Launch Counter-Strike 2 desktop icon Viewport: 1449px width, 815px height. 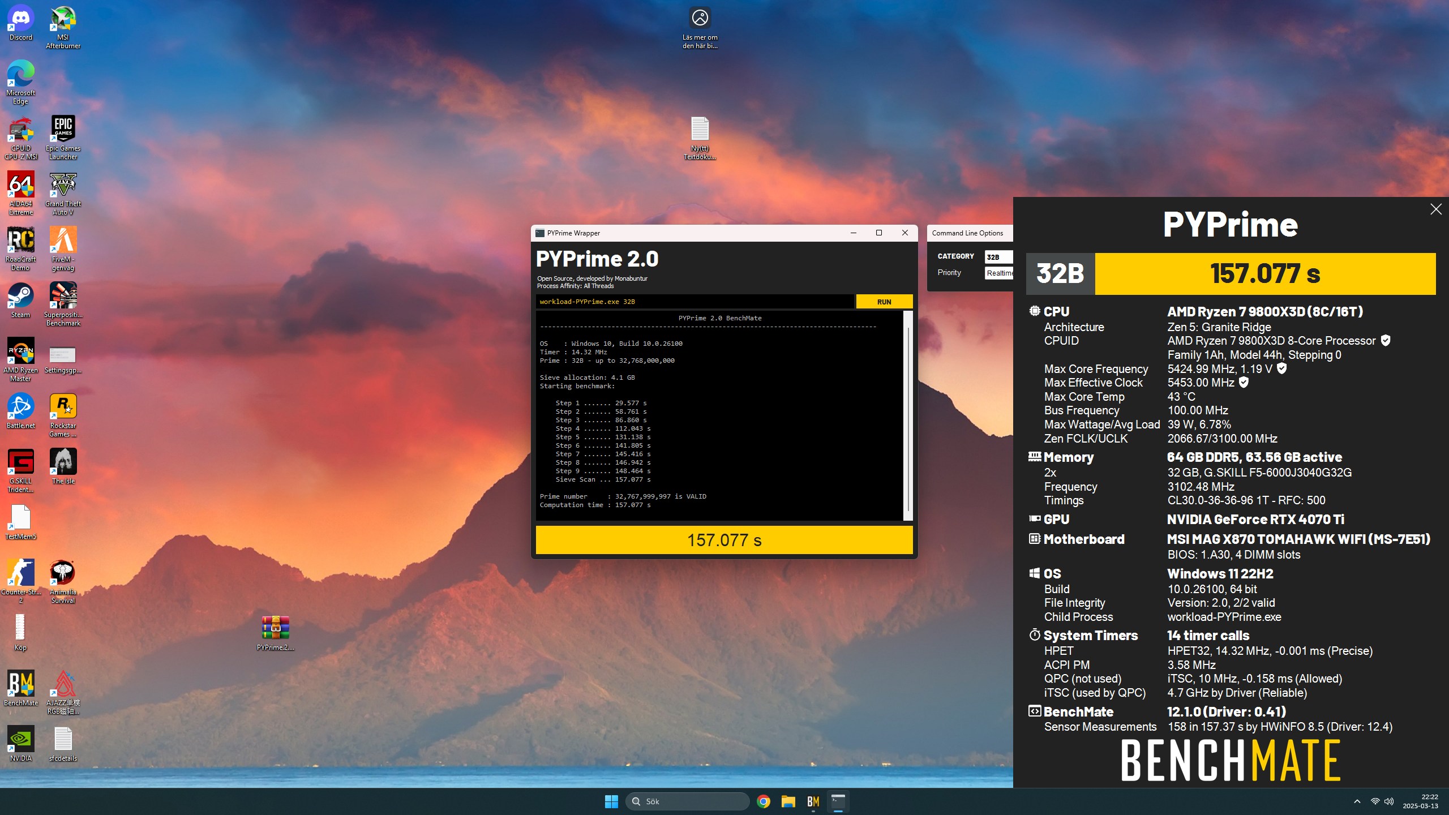(21, 582)
